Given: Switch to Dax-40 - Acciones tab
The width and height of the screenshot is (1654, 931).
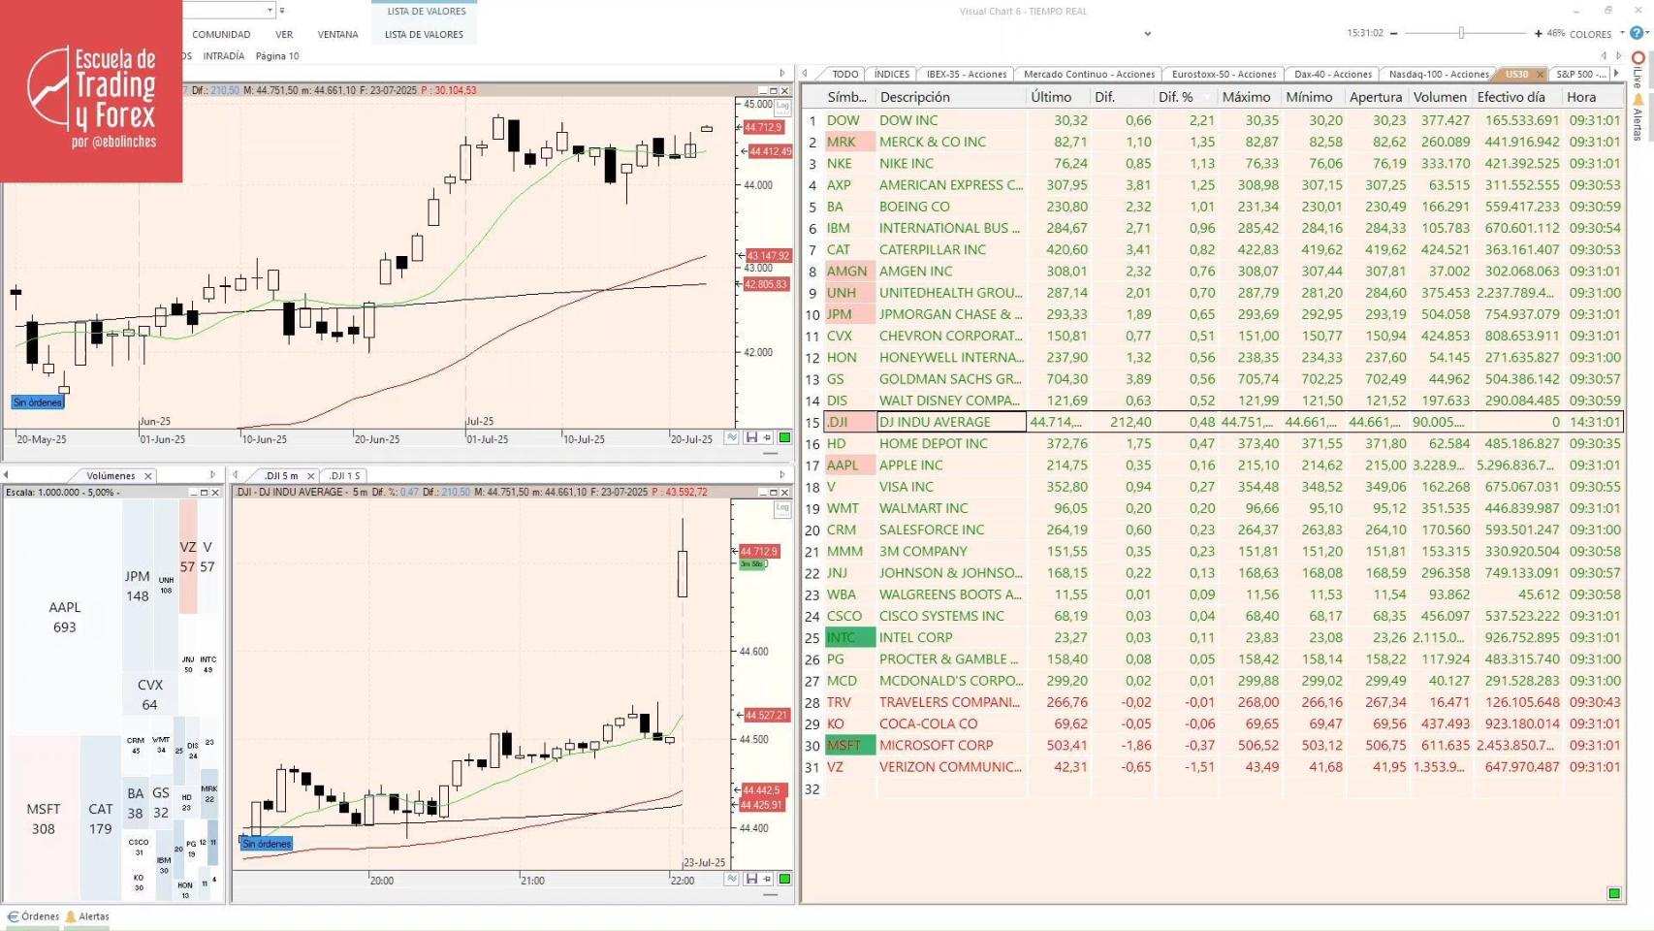Looking at the screenshot, I should tap(1333, 75).
